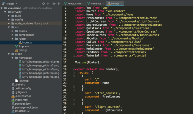
Task: Expand the components folder
Action: [12, 35]
